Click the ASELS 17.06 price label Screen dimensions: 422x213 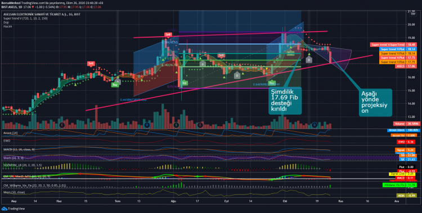tap(406, 66)
